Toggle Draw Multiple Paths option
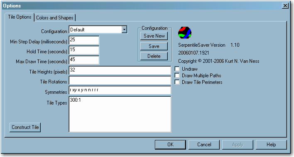The height and width of the screenshot is (157, 294). (x=177, y=75)
